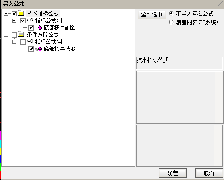The height and width of the screenshot is (180, 224).
Task: Check the 条件选股公式 checkbox
Action: pos(14,35)
